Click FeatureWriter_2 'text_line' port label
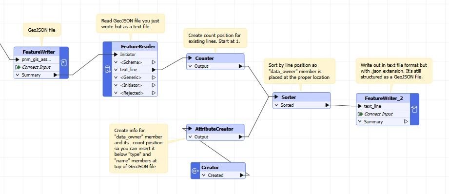Screen dimensions: 449x194 (372, 106)
